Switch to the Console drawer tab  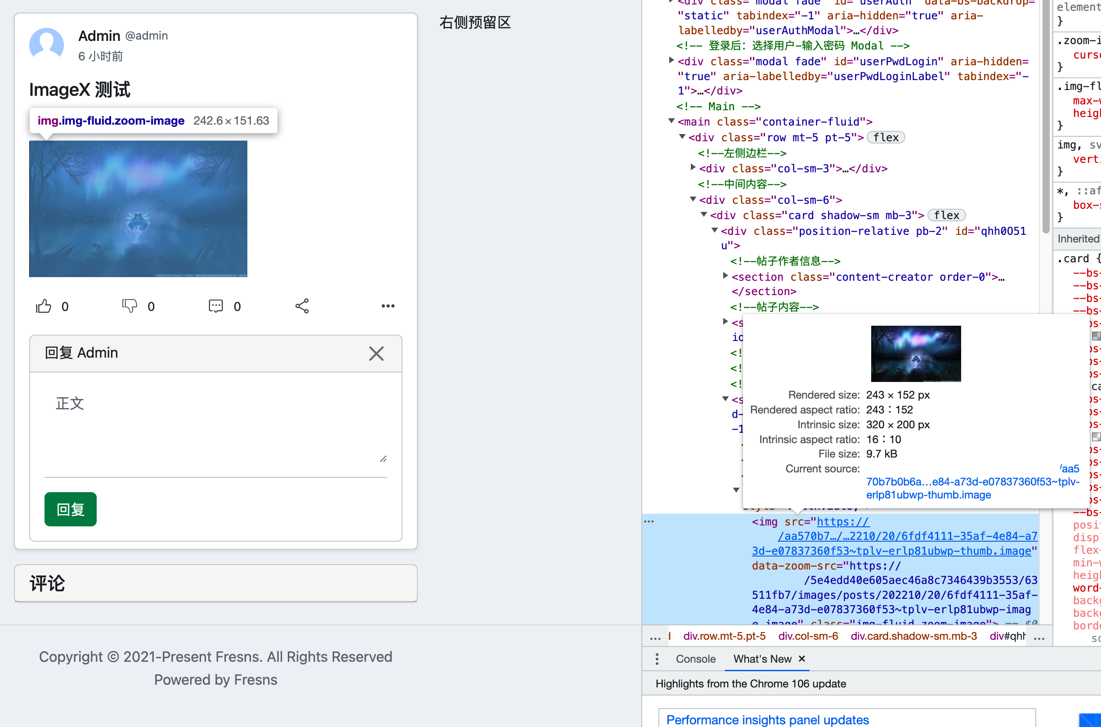click(x=695, y=659)
